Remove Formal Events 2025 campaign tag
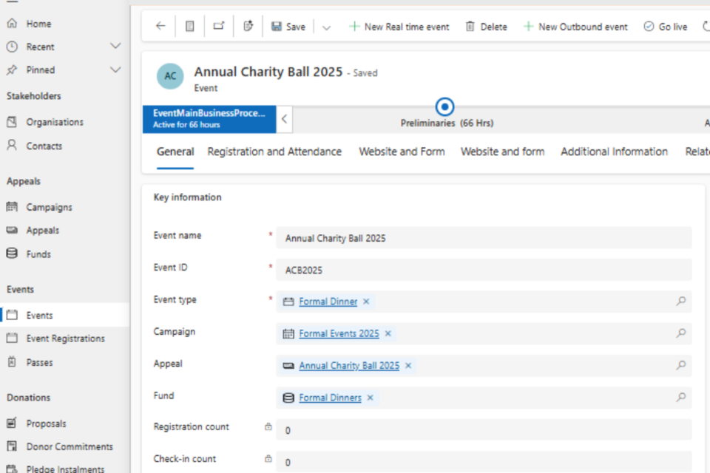Viewport: 710px width, 473px height. pos(388,334)
